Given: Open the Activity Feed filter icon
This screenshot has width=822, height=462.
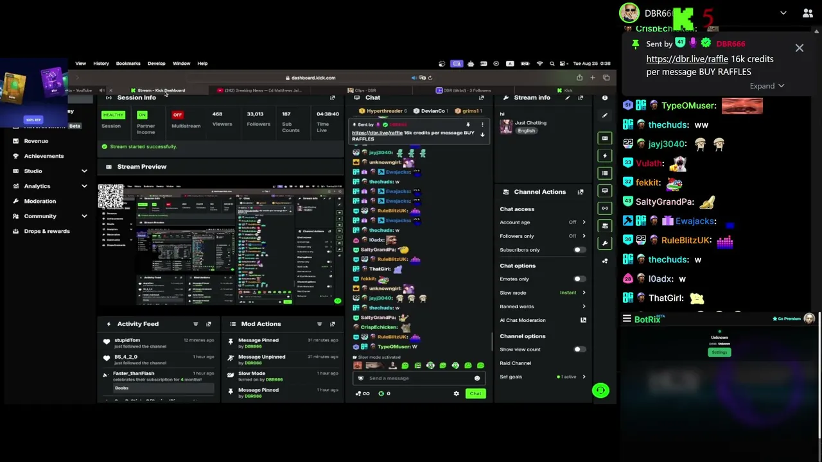Looking at the screenshot, I should pos(195,324).
